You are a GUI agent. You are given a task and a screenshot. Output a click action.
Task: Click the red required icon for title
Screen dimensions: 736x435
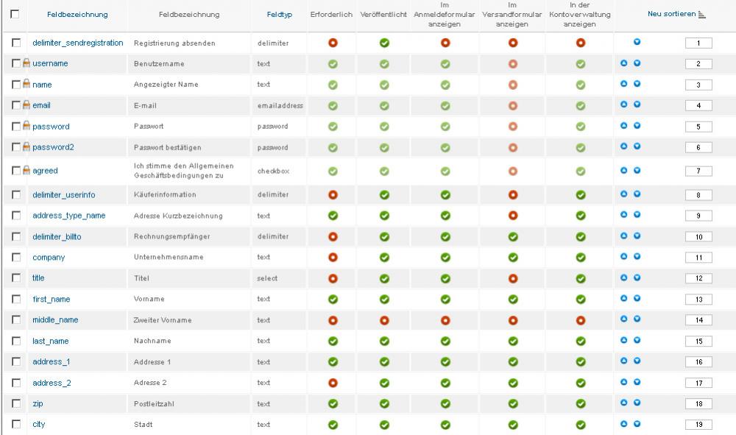coord(333,278)
